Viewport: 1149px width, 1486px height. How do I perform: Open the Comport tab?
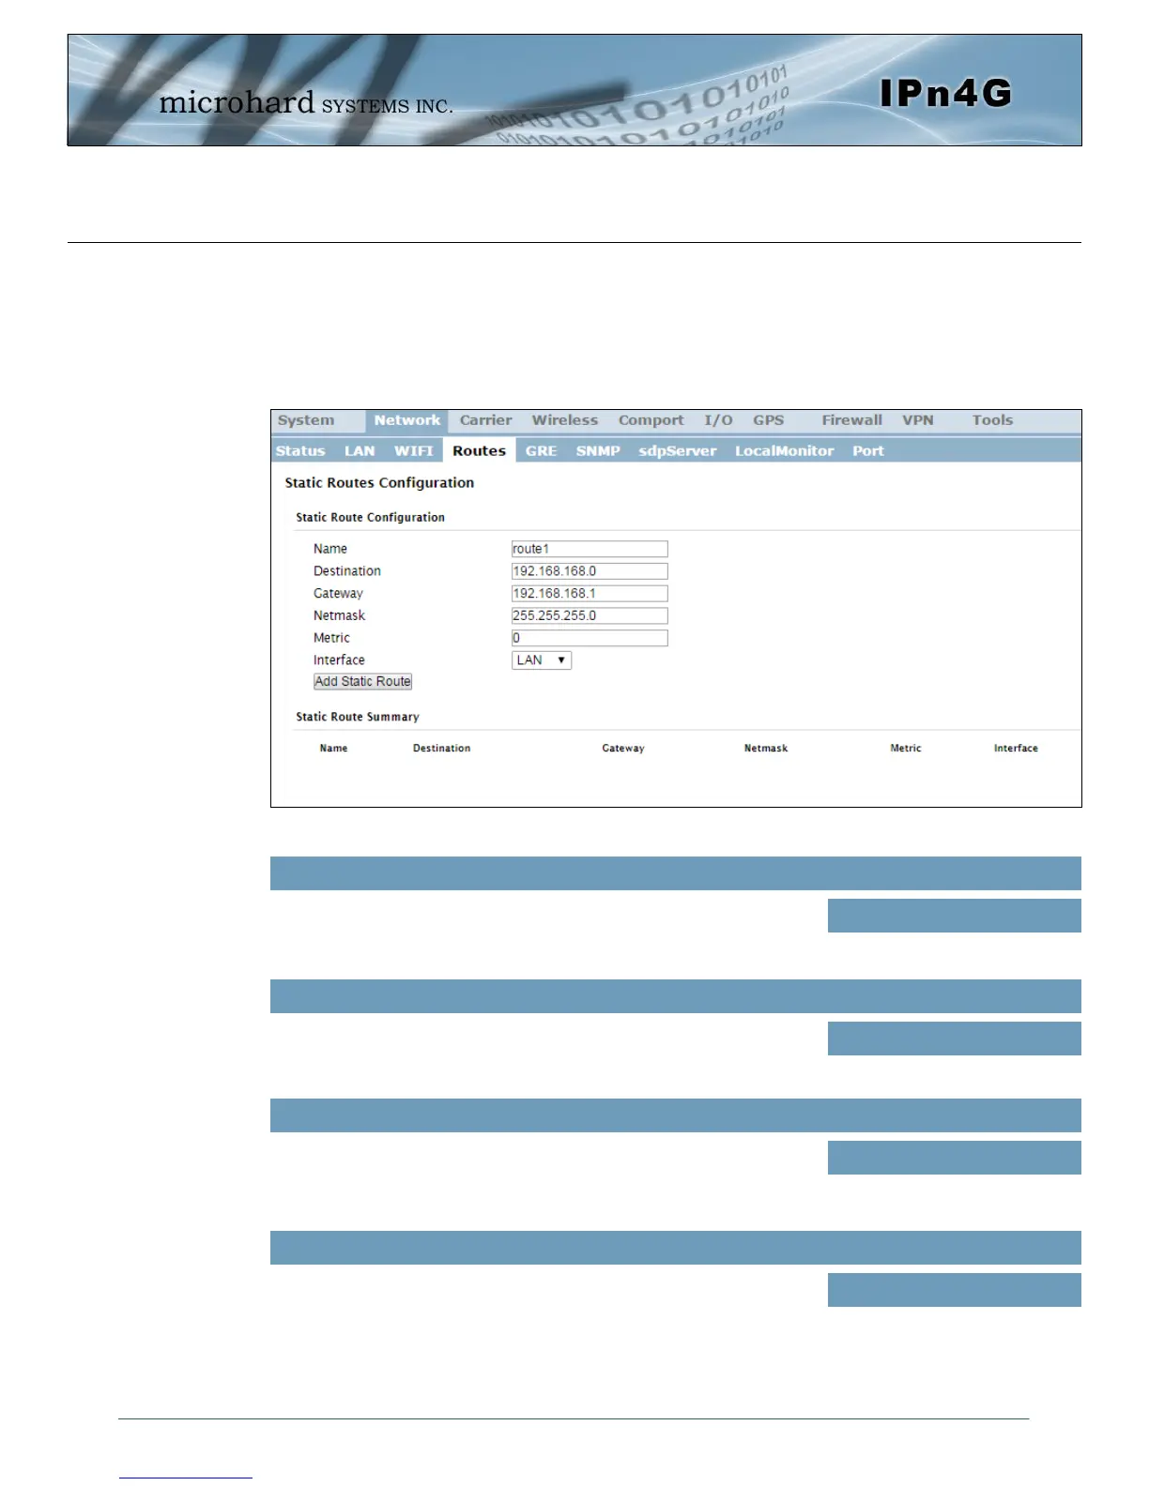651,420
